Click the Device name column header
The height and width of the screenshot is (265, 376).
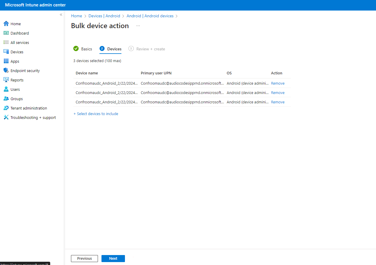point(87,73)
